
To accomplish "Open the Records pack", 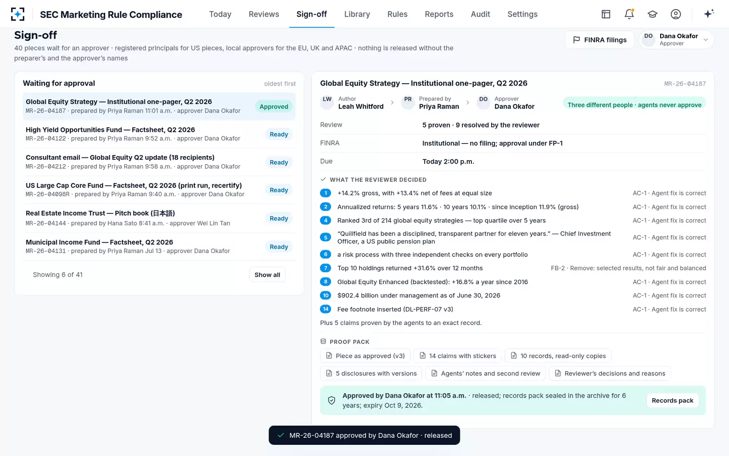I will tap(672, 400).
